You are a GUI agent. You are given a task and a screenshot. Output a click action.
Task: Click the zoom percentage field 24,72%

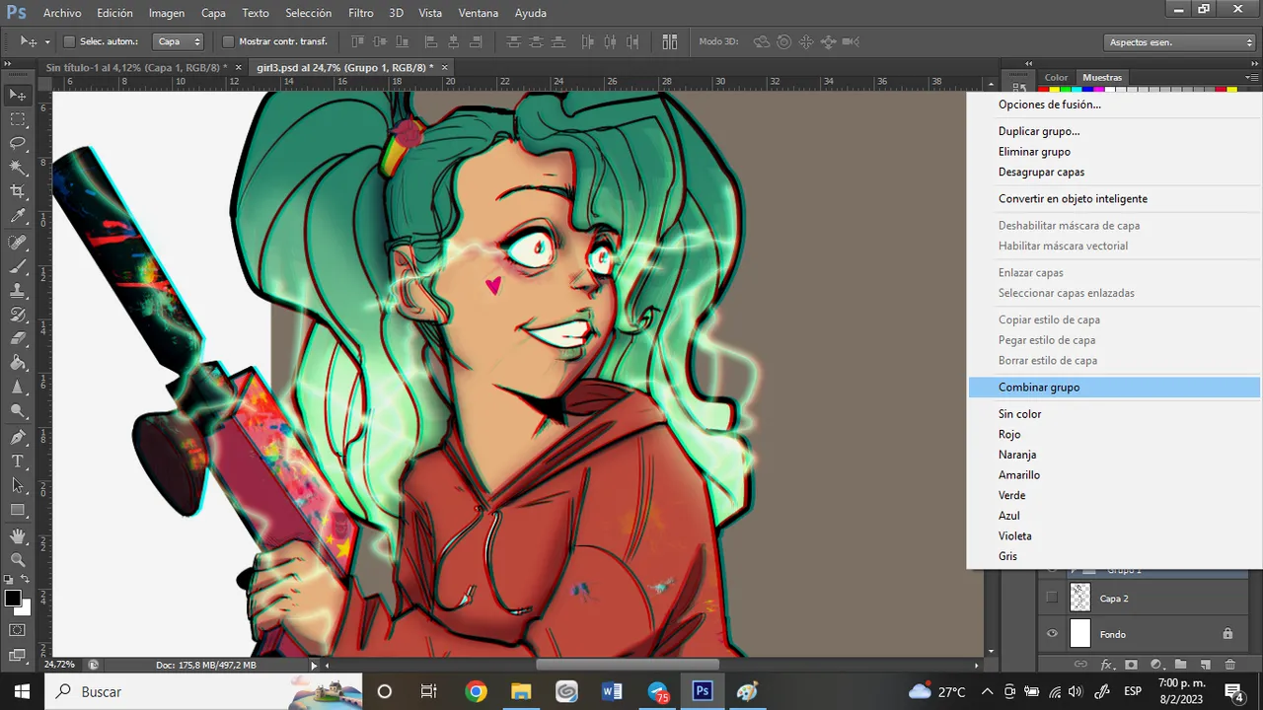tap(59, 665)
